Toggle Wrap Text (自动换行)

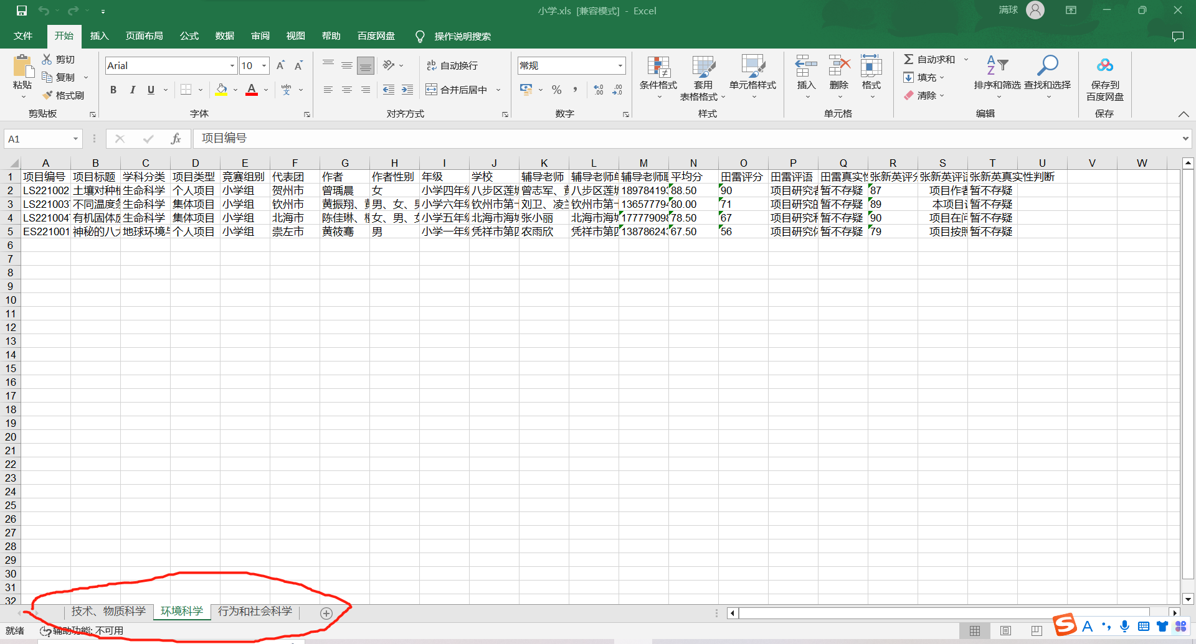pyautogui.click(x=453, y=65)
